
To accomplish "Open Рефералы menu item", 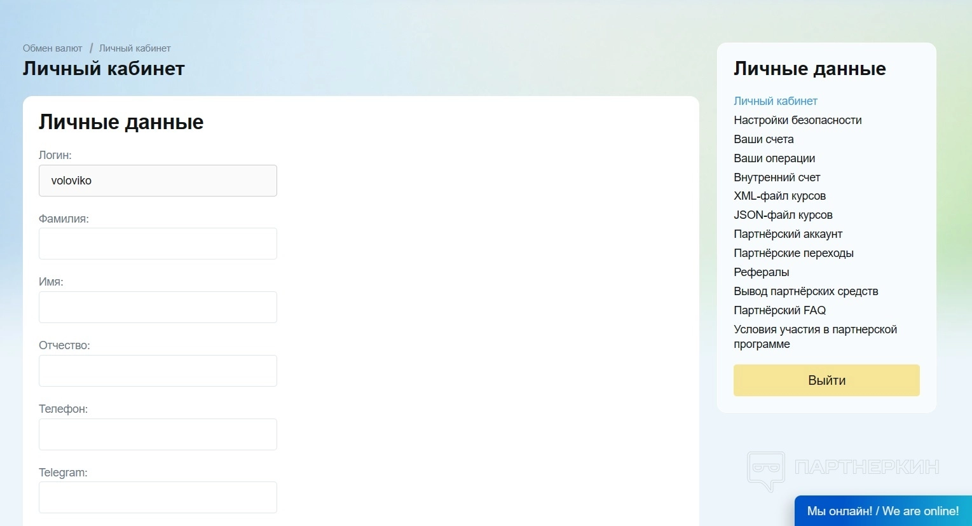I will [x=762, y=272].
